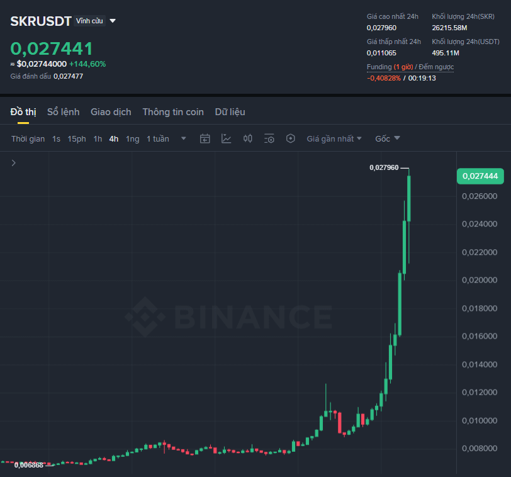This screenshot has height=477, width=511.
Task: Click the mark price value 0,027477
Action: (x=68, y=76)
